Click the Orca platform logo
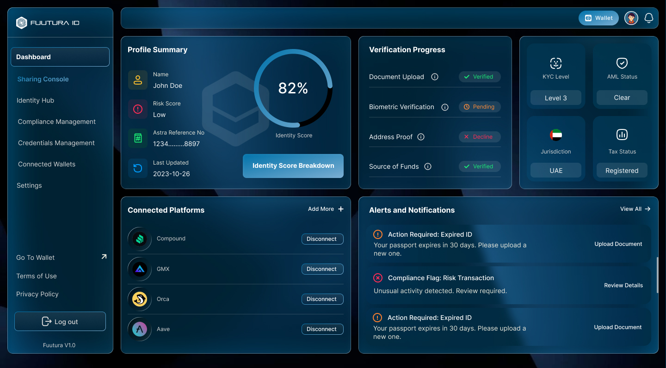 tap(140, 299)
